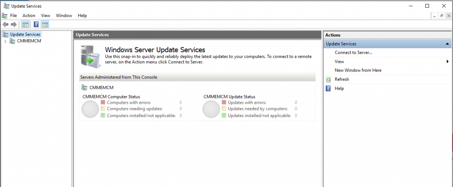Open the File menu
The width and height of the screenshot is (453, 187).
tap(13, 16)
